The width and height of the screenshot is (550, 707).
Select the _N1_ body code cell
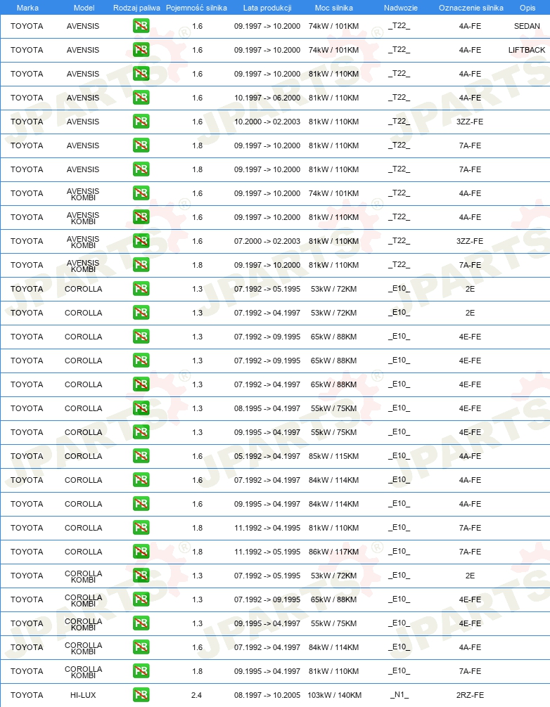[x=399, y=695]
